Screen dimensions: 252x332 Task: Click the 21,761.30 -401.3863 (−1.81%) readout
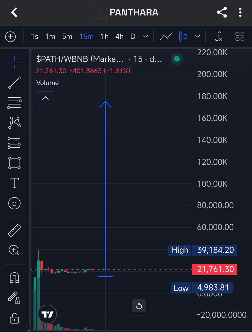(83, 71)
